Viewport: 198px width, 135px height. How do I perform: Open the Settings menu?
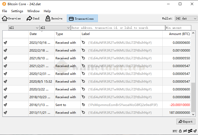[17, 11]
